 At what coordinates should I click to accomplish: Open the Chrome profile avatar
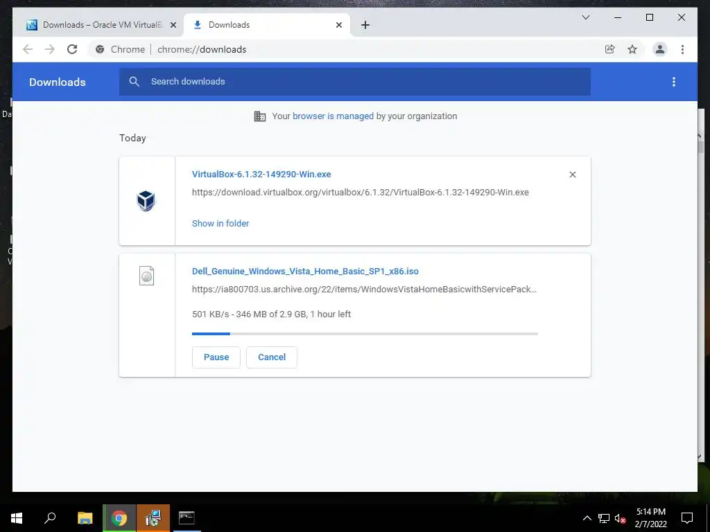pyautogui.click(x=660, y=49)
